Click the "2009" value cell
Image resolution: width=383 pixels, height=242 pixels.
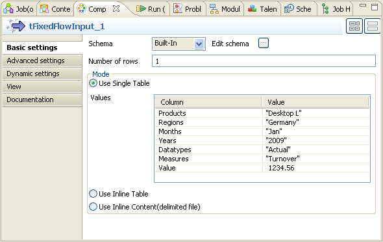(x=316, y=141)
